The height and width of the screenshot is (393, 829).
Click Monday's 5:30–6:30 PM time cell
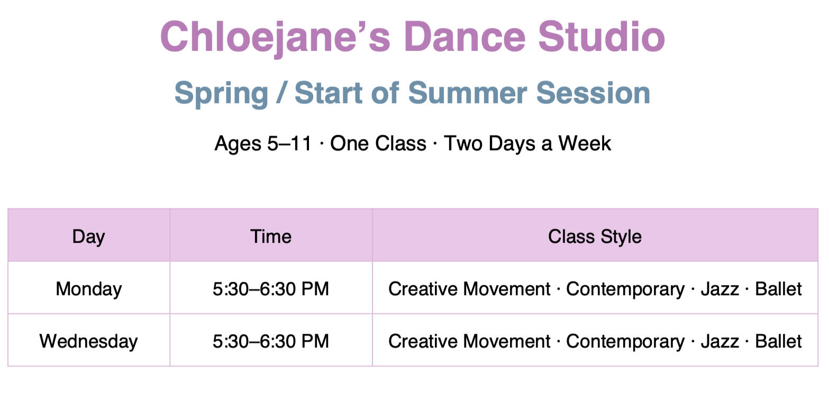pyautogui.click(x=270, y=289)
